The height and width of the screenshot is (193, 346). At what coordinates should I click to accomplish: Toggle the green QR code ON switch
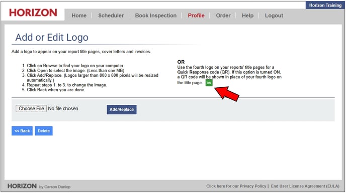[209, 83]
